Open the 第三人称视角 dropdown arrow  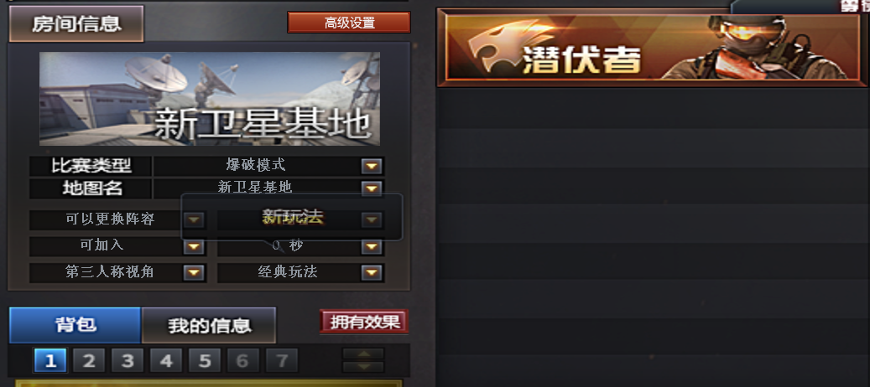(x=194, y=272)
